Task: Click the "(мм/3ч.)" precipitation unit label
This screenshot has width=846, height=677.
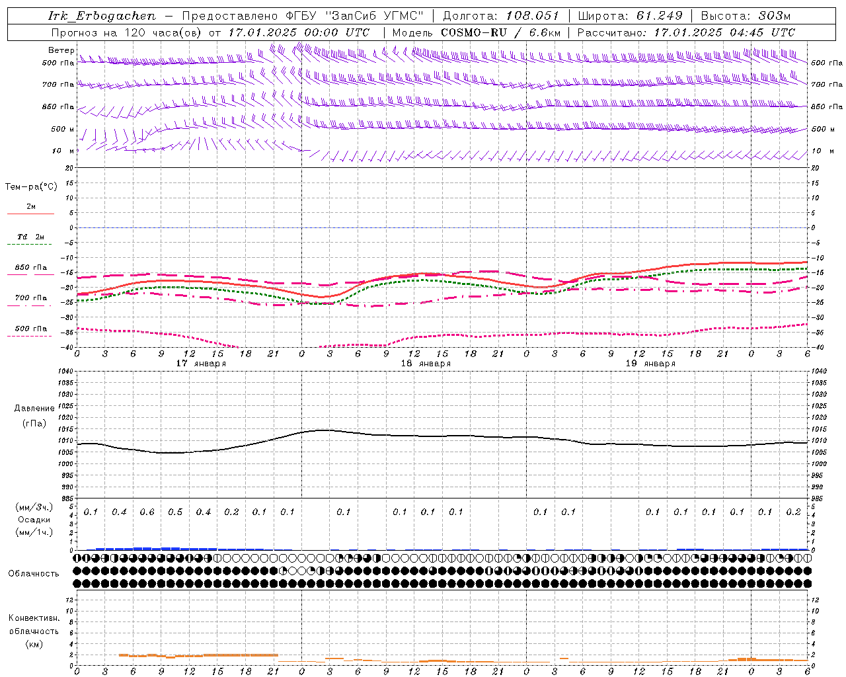Action: (34, 508)
